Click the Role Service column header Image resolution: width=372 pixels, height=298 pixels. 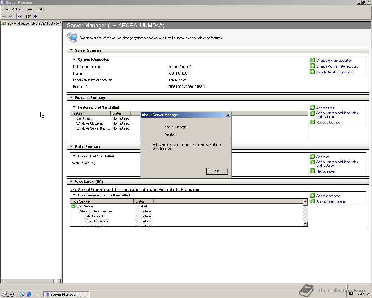pos(102,201)
